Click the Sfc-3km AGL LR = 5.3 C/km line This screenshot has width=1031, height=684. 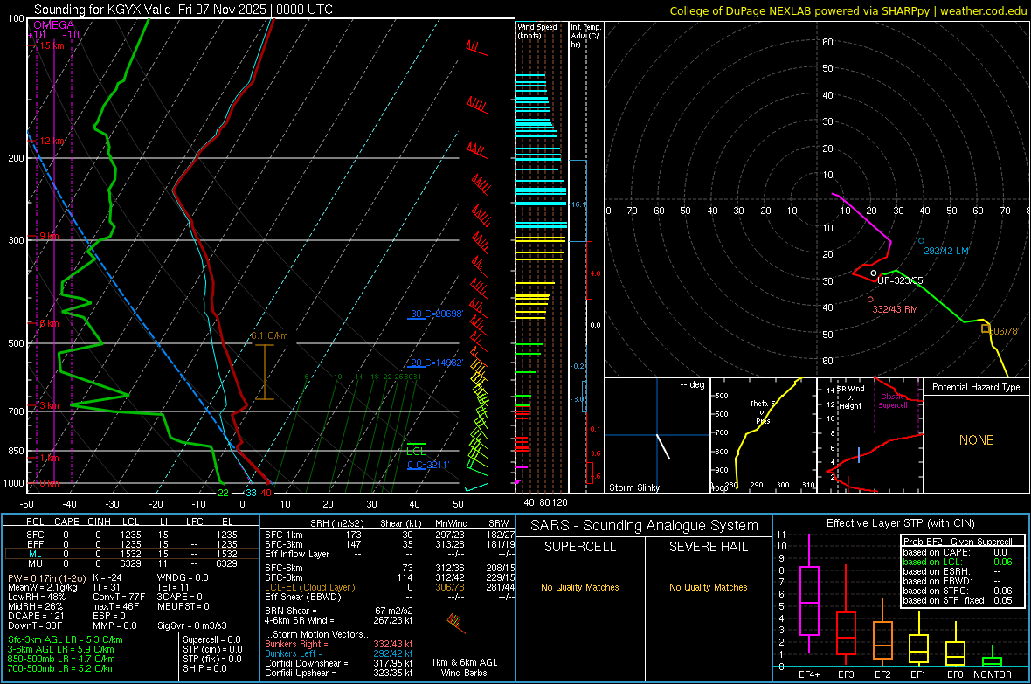66,639
